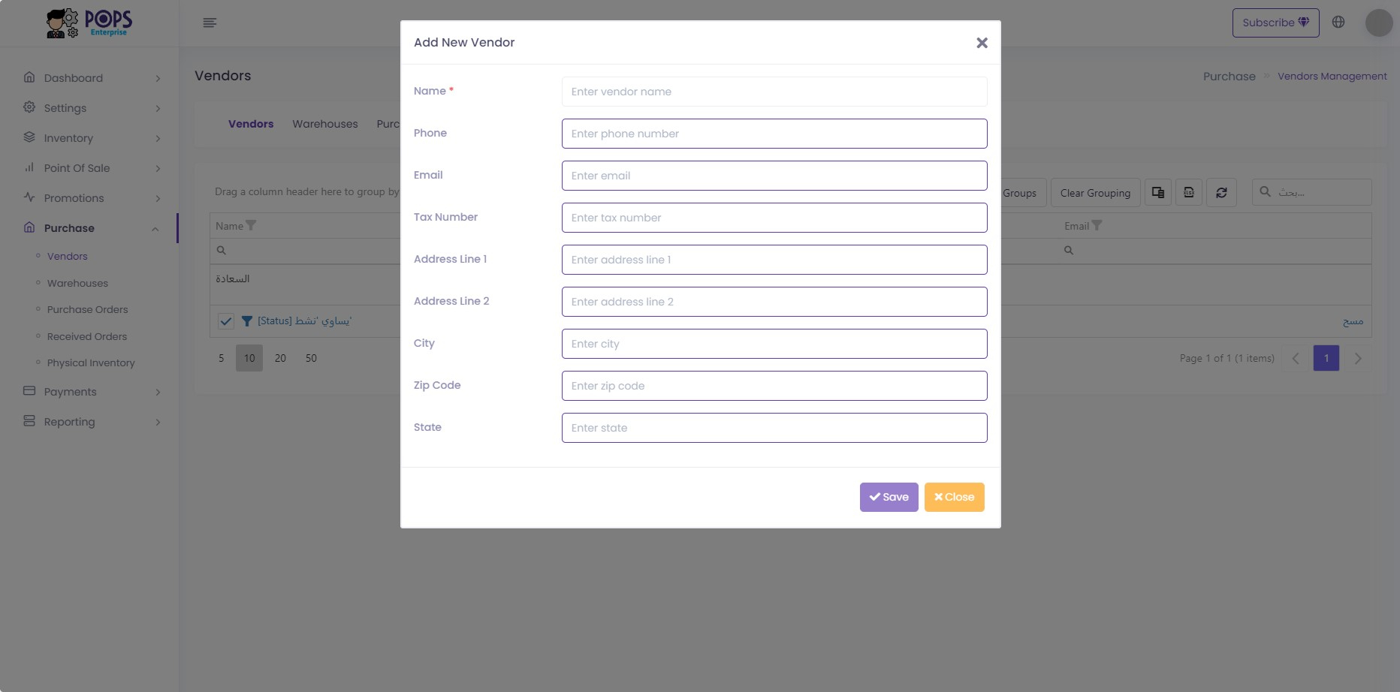Image resolution: width=1400 pixels, height=692 pixels.
Task: Click the Name column filter icon
Action: (251, 226)
